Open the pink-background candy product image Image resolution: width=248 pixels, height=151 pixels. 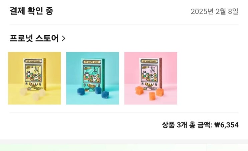point(151,78)
